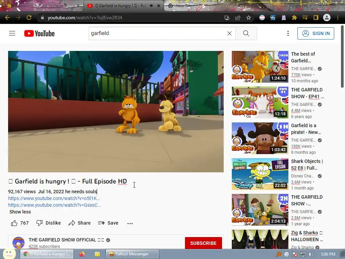Click the SIGN IN button
This screenshot has height=259, width=345.
(316, 33)
